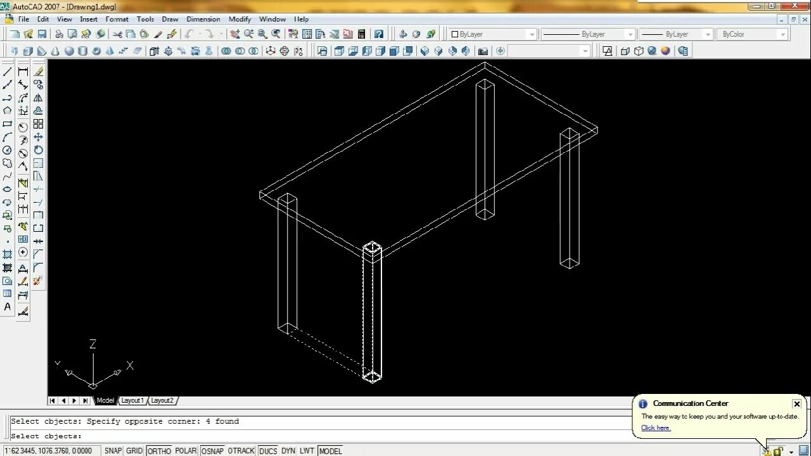Click the command line input
811x456 pixels.
pos(320,436)
